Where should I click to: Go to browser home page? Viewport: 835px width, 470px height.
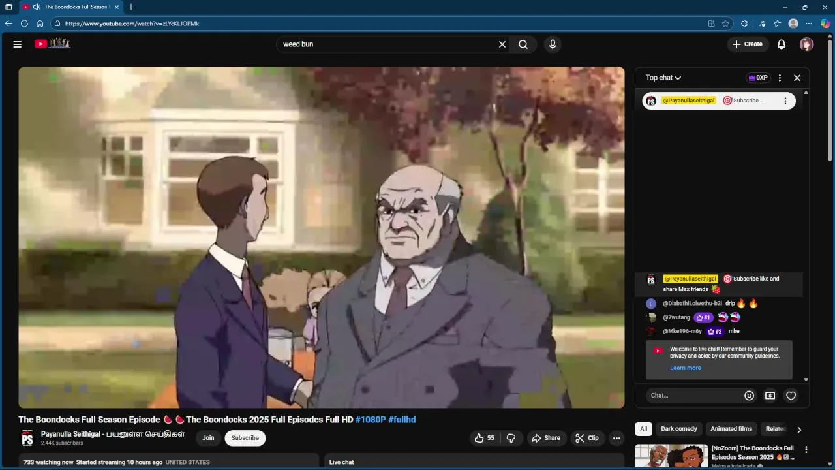point(40,23)
